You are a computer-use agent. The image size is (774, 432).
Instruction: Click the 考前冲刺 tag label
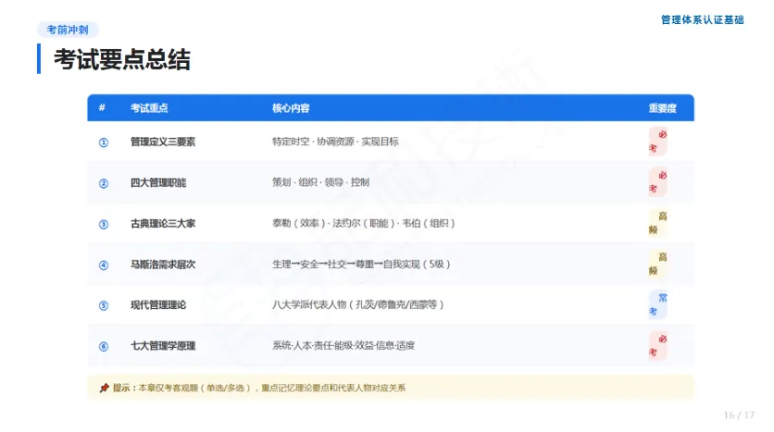click(68, 30)
